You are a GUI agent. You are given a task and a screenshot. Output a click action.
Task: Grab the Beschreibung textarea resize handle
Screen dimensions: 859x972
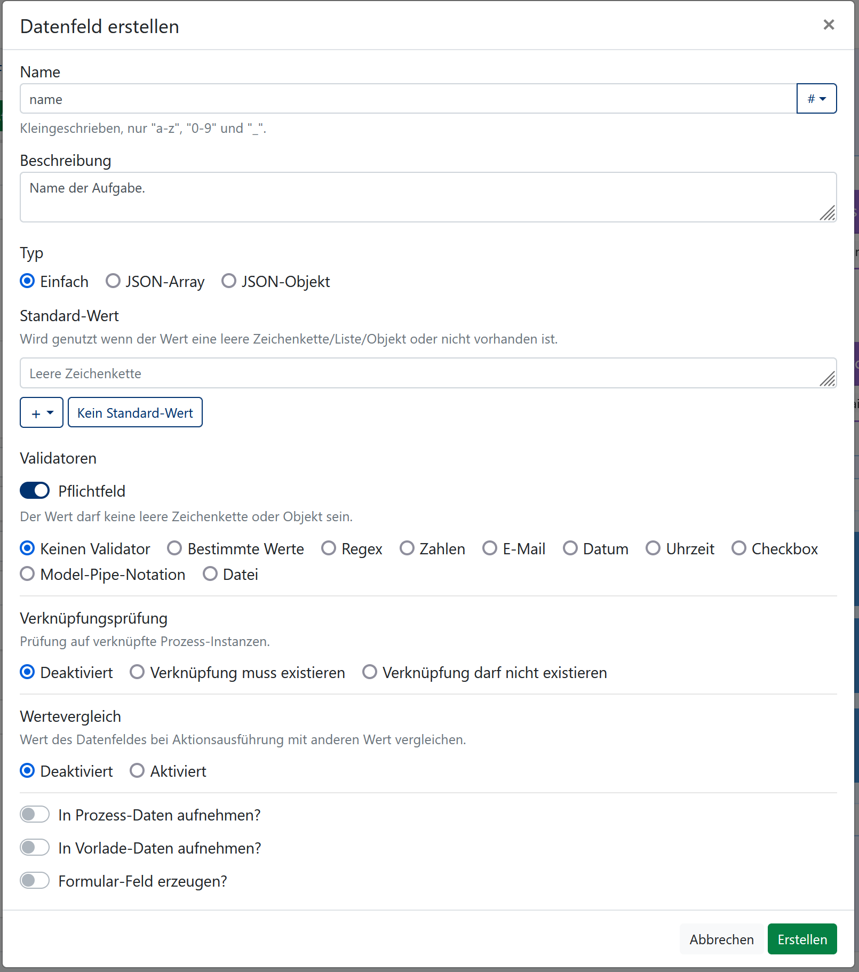click(828, 213)
